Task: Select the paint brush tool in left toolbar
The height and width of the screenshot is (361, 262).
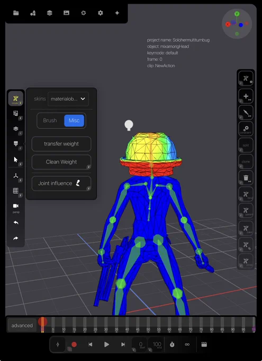Action: (x=16, y=144)
